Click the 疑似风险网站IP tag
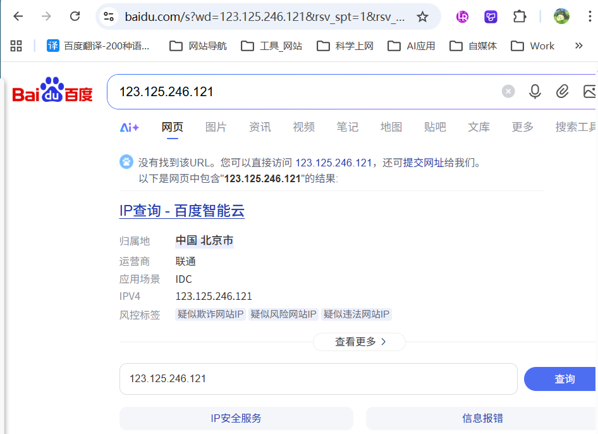Screen dimensions: 598x434 (283, 314)
